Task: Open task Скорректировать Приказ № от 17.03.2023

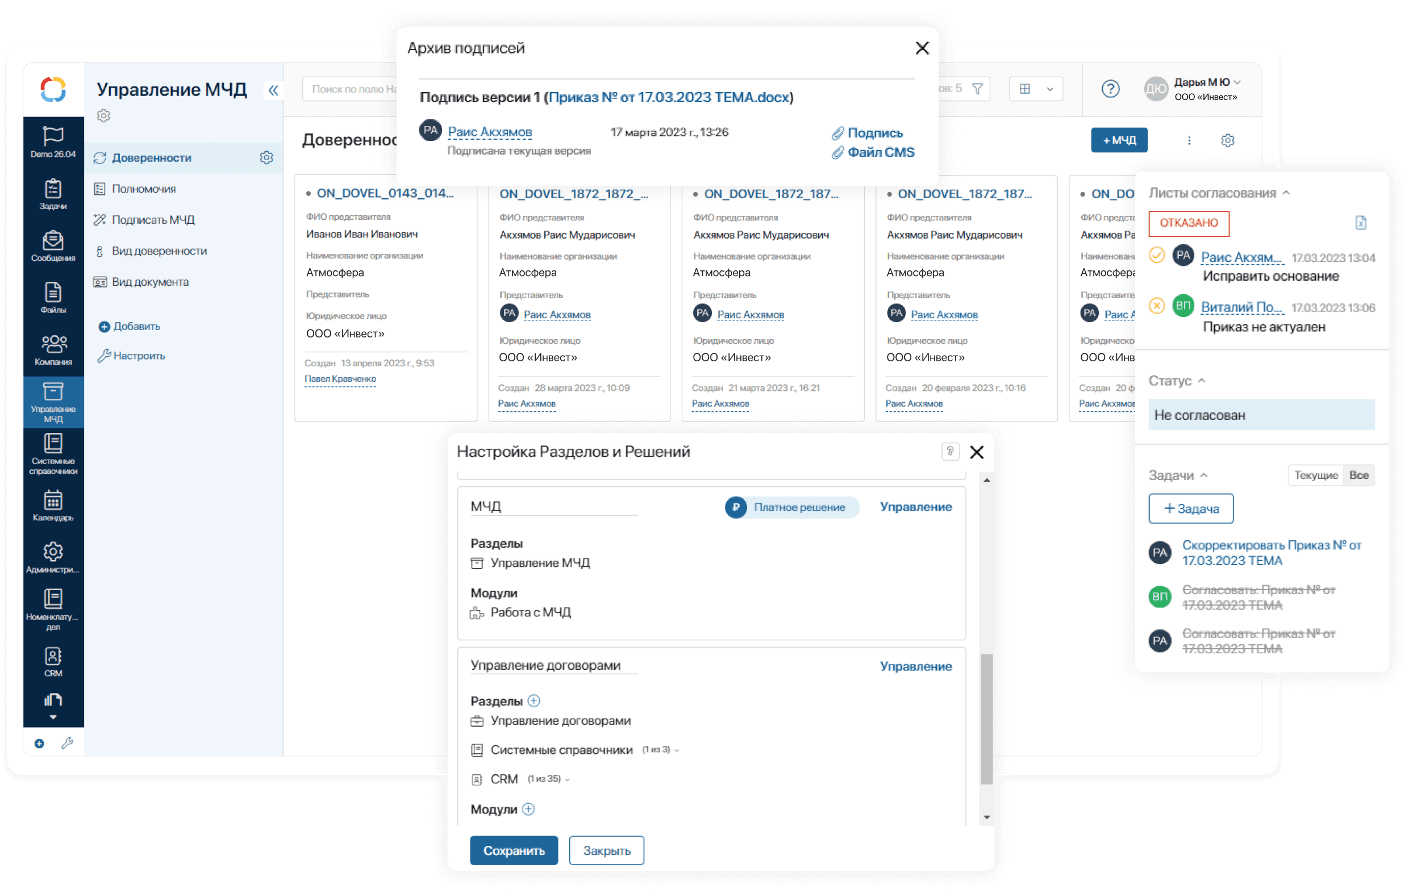Action: (x=1271, y=553)
